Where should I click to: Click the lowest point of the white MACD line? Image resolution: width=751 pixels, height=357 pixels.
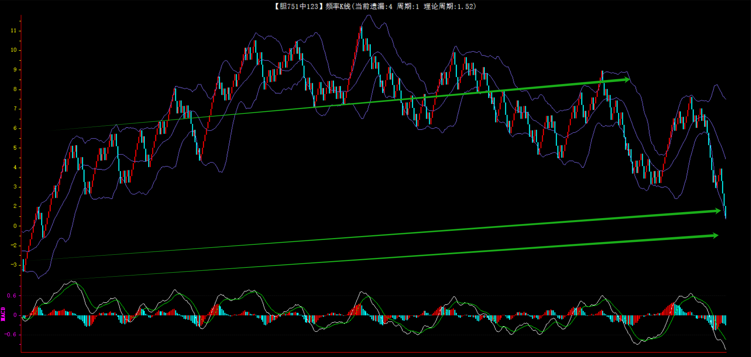tap(726, 349)
